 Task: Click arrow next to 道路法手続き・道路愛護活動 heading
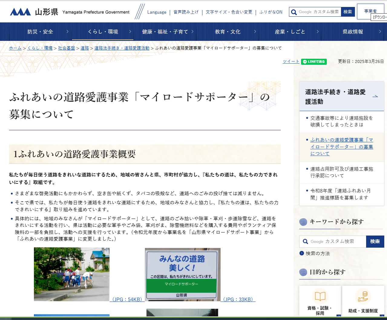point(375,96)
